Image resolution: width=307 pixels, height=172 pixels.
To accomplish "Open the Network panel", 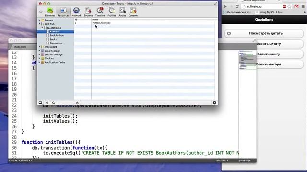I will point(76,12).
